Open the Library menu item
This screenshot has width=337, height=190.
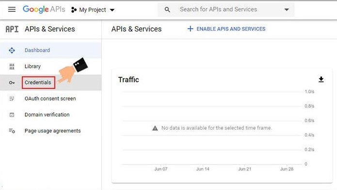51,67
